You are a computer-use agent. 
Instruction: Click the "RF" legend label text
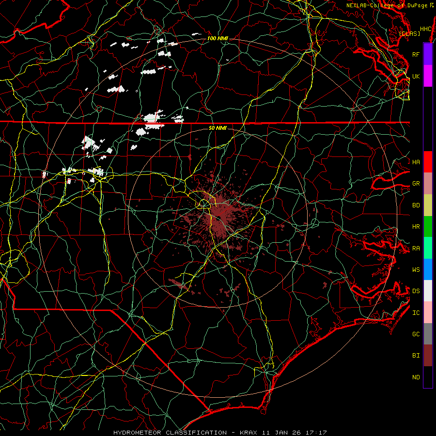tap(416, 54)
